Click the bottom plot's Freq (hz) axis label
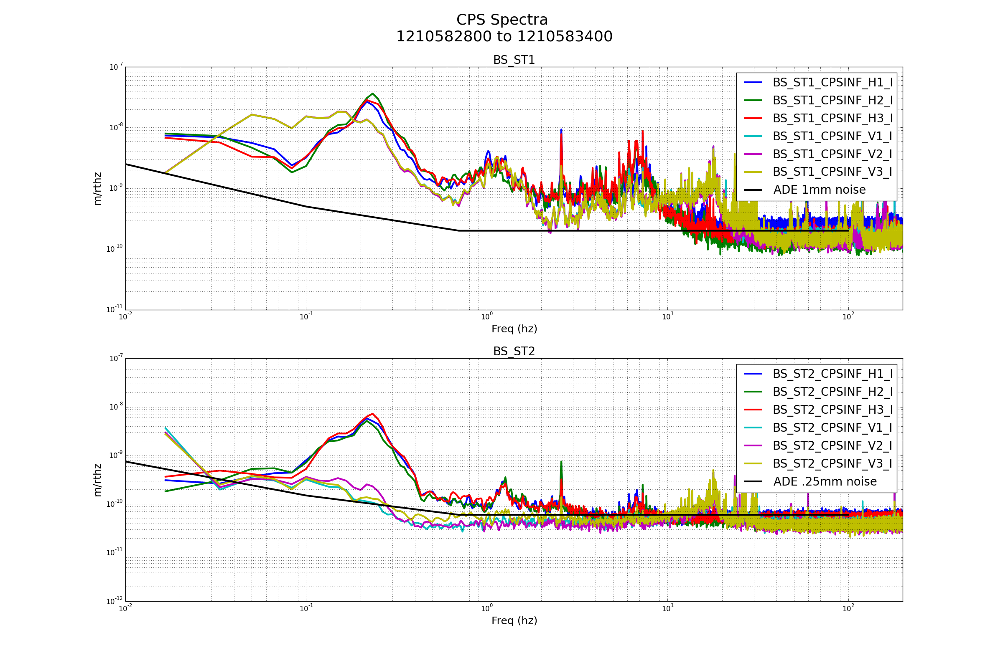The image size is (1003, 668). point(514,621)
